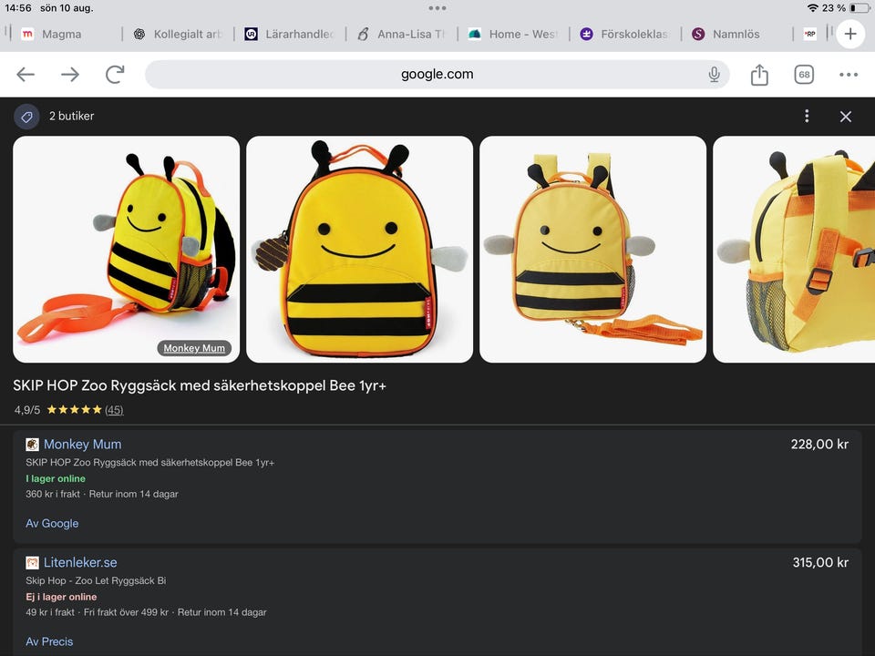
Task: Click Av Precis under Litenleker.se
Action: pos(49,641)
